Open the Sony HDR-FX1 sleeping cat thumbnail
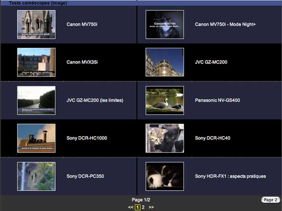The image size is (282, 211). pyautogui.click(x=165, y=176)
